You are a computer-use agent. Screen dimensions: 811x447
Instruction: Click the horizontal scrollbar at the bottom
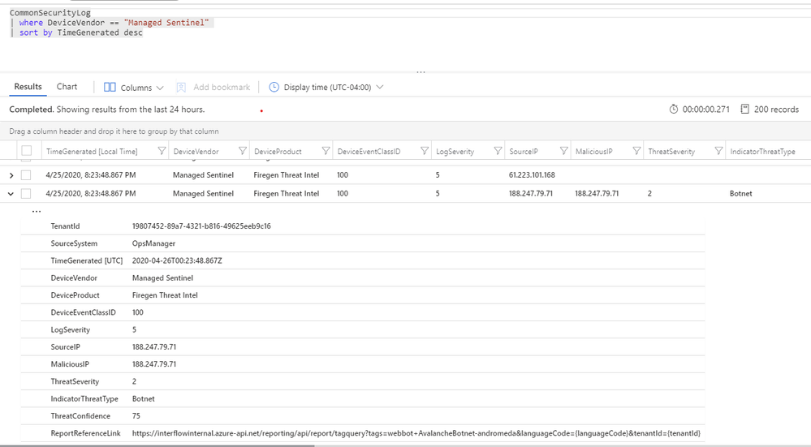coord(157,445)
